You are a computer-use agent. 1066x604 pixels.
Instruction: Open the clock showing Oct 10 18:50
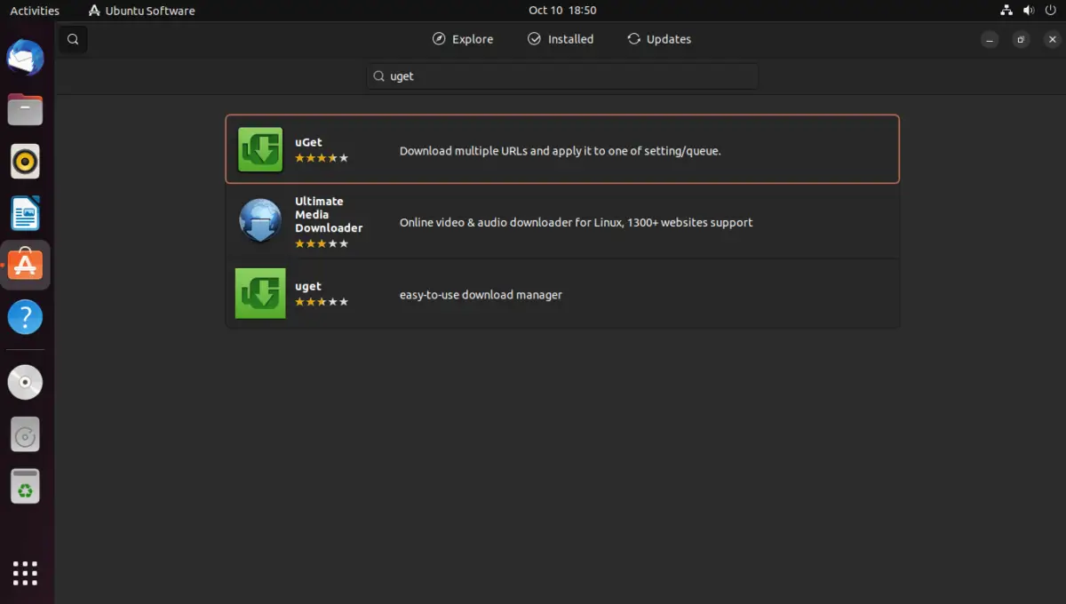tap(562, 11)
